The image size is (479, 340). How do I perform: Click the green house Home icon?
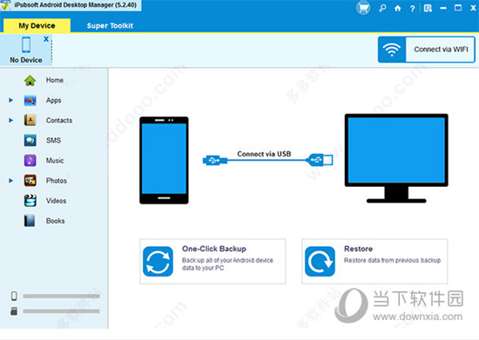tap(30, 80)
